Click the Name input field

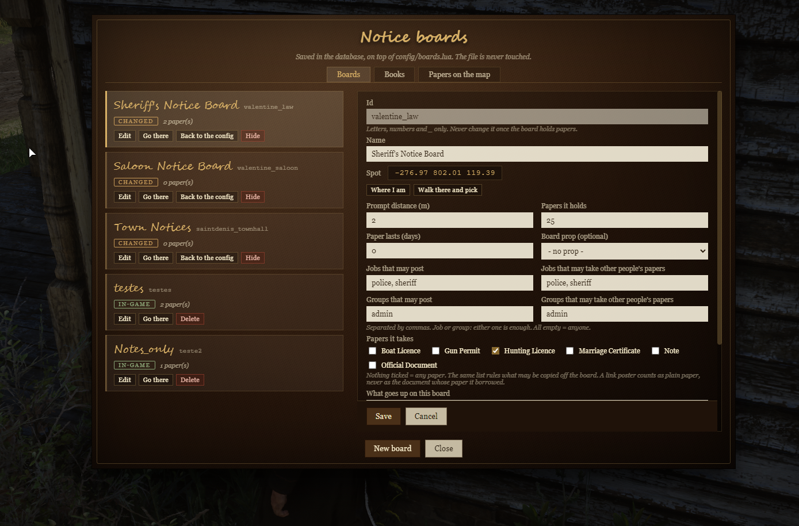click(x=537, y=154)
